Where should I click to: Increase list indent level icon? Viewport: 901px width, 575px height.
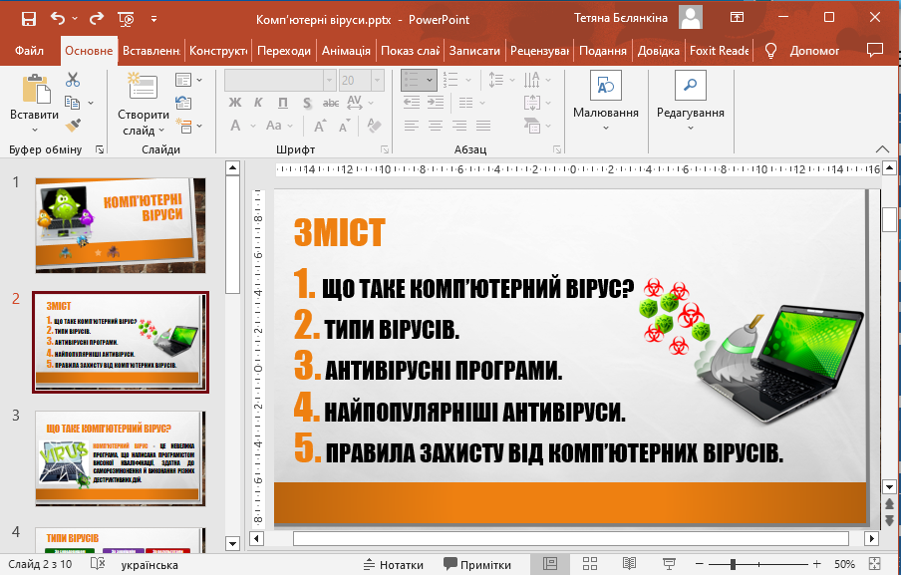[x=436, y=103]
